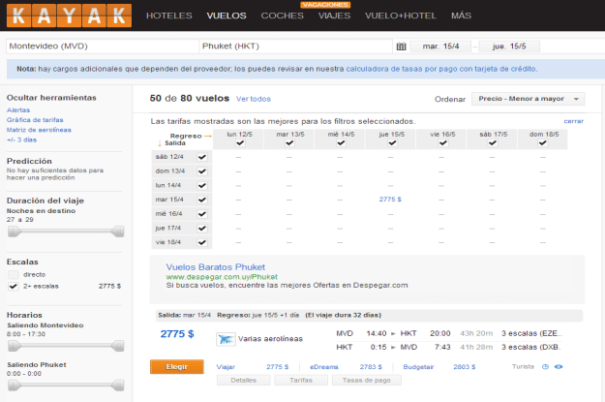
Task: Click the Noches en destino right slider handle
Action: coord(118,232)
